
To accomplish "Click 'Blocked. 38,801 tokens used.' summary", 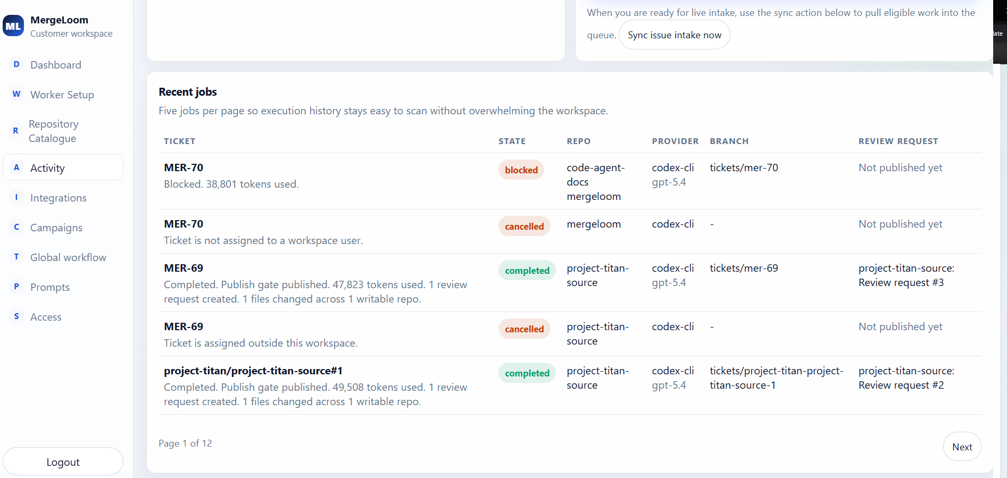I will tap(231, 184).
